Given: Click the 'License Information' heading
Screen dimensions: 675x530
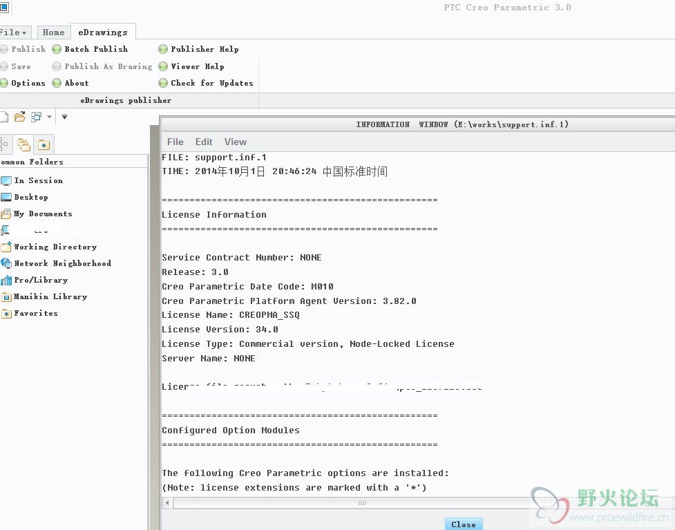Looking at the screenshot, I should 214,214.
